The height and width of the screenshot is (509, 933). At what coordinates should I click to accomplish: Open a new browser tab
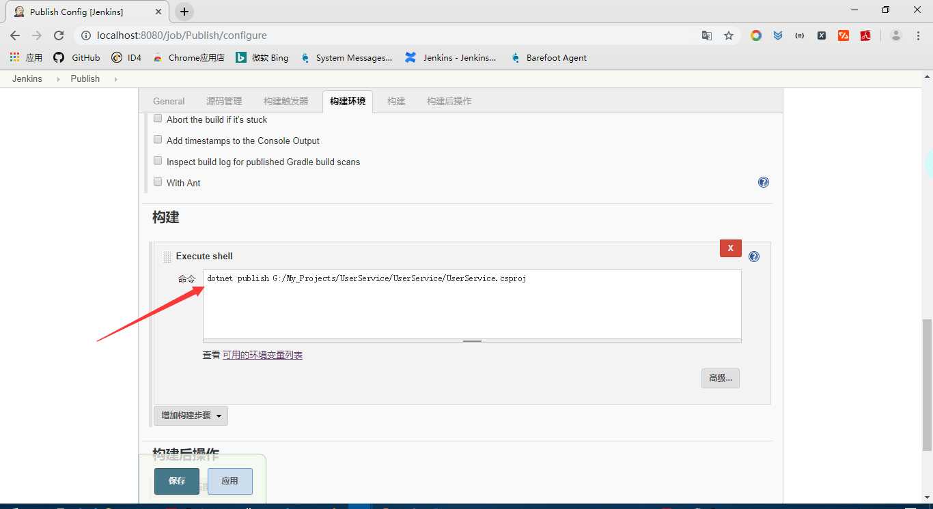(x=184, y=12)
